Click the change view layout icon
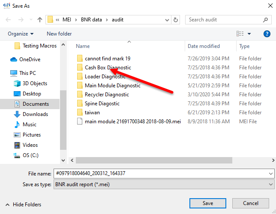The width and height of the screenshot is (276, 214). [x=241, y=34]
